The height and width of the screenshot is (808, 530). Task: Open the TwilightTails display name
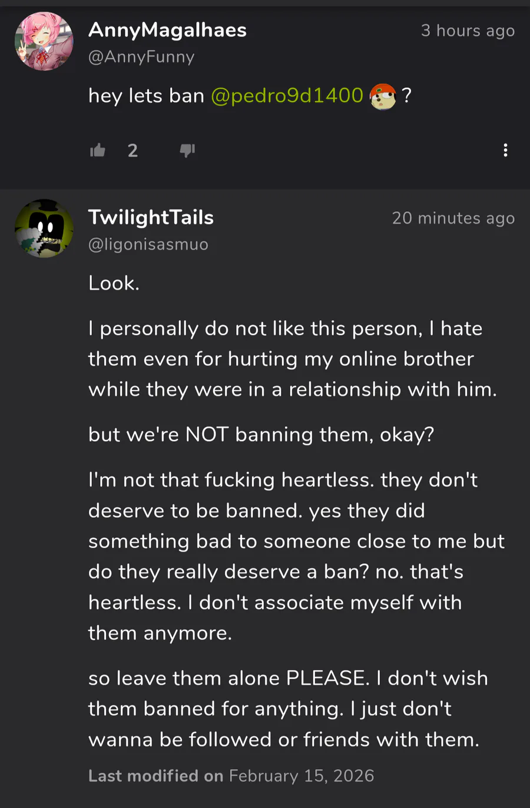(x=151, y=218)
